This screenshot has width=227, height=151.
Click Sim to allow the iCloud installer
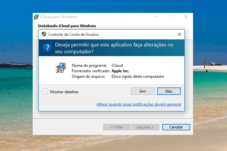tap(143, 91)
